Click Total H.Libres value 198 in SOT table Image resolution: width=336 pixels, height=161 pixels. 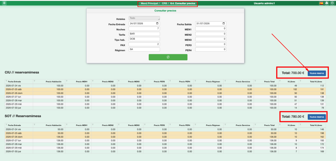(x=322, y=133)
